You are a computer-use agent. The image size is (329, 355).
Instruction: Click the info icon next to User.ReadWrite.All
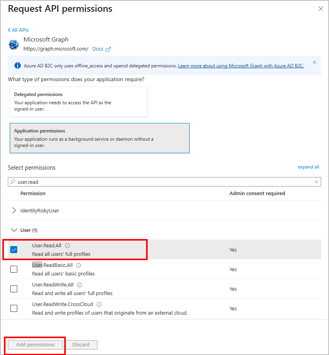tap(79, 284)
